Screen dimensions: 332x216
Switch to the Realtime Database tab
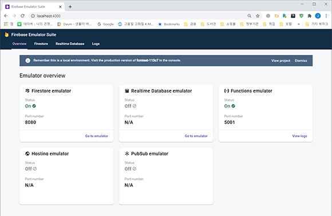point(70,44)
